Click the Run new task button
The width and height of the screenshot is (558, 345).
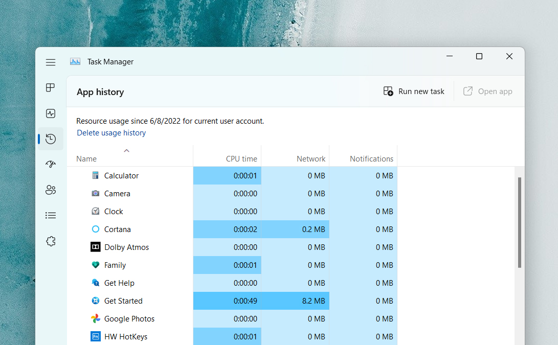point(414,91)
